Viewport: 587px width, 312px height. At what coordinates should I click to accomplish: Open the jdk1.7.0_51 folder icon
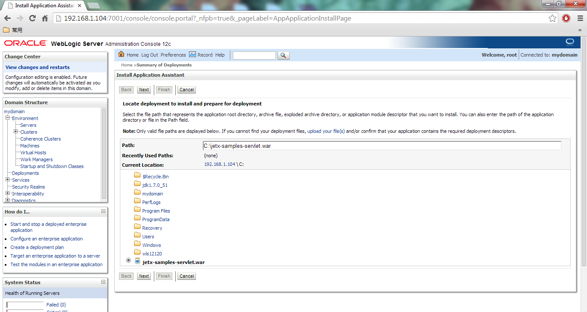tap(138, 183)
